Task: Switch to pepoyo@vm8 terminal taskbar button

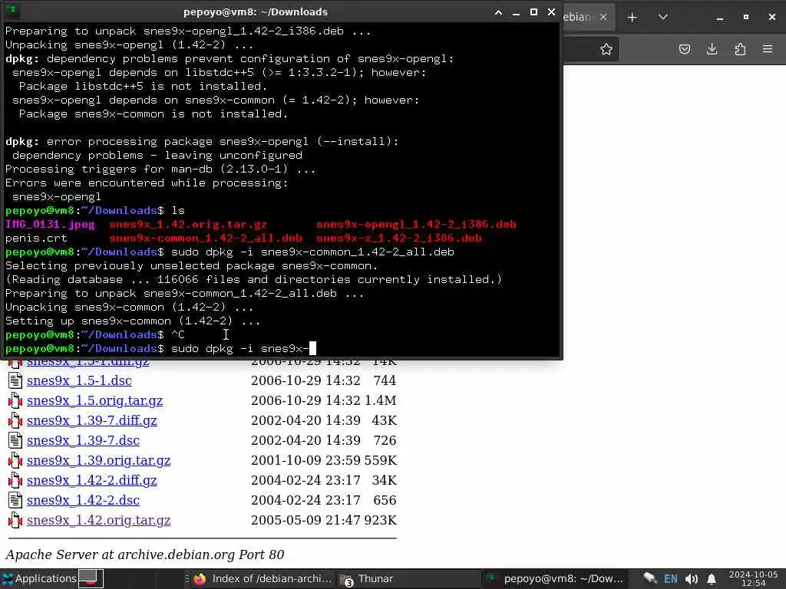Action: click(x=556, y=578)
